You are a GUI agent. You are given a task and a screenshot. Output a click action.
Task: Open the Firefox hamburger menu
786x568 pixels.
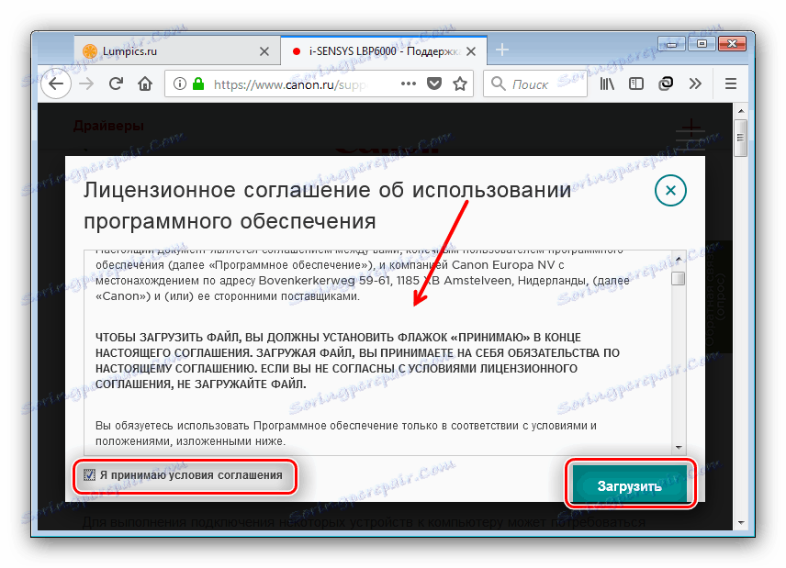click(730, 84)
